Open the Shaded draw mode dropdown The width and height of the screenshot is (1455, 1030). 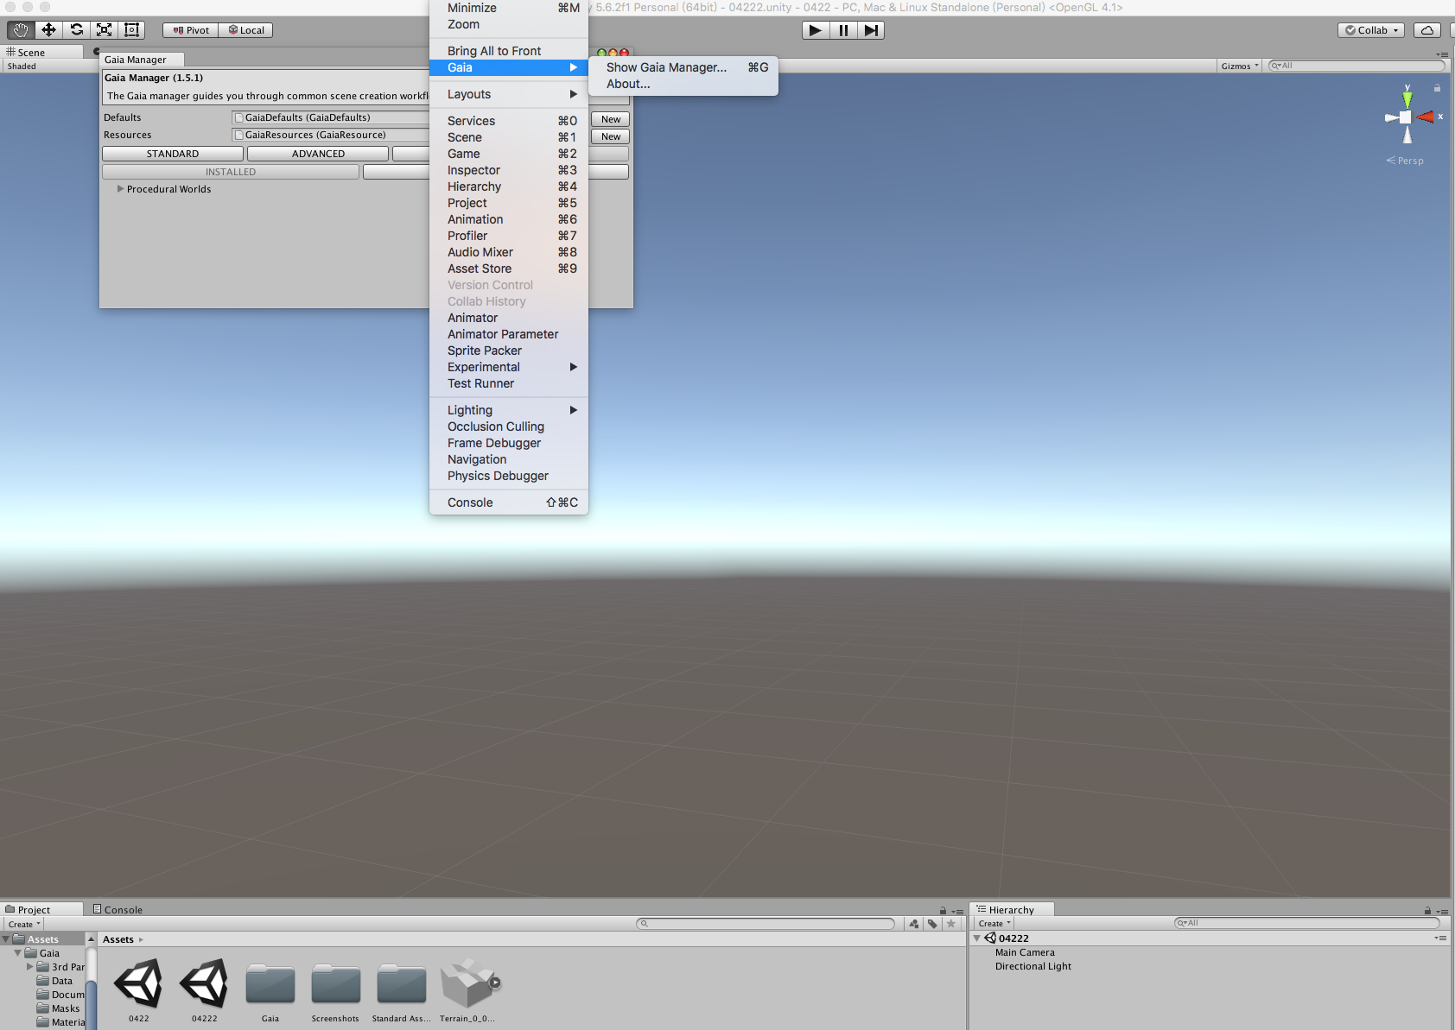22,66
